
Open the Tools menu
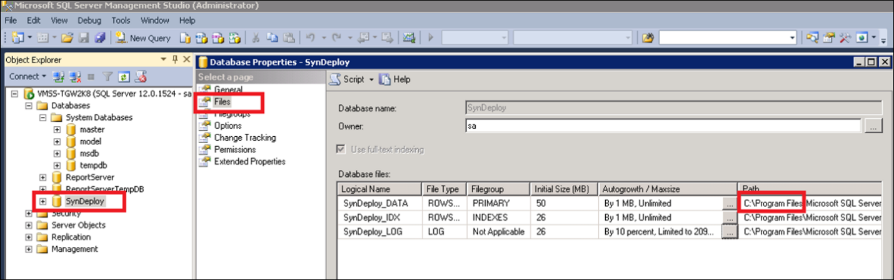click(x=121, y=21)
